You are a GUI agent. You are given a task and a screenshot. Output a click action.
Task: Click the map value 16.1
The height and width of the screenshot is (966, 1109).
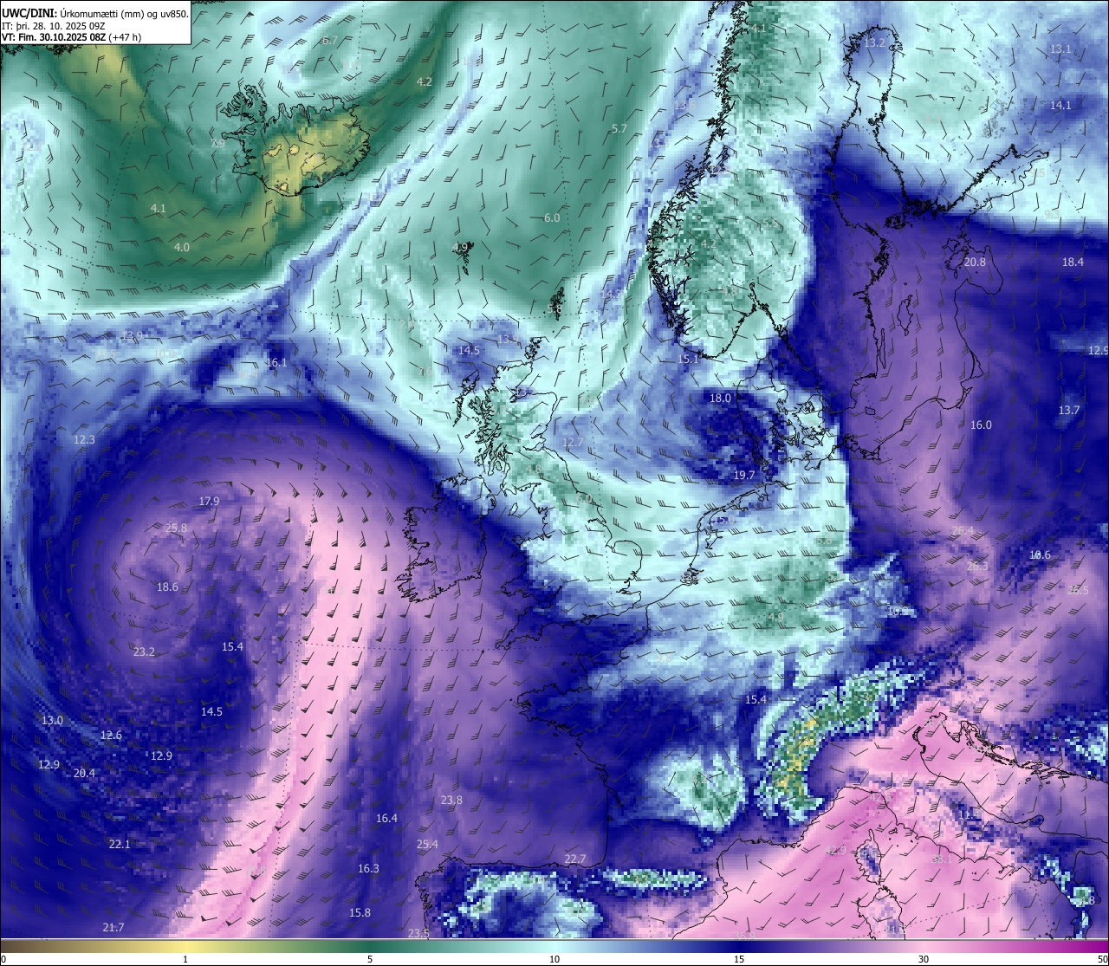(276, 363)
